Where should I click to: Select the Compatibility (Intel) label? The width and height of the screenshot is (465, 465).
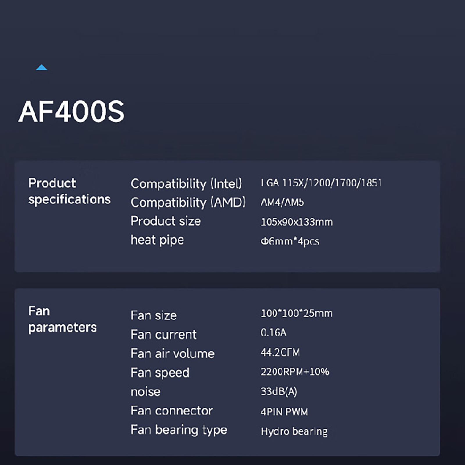tap(186, 184)
